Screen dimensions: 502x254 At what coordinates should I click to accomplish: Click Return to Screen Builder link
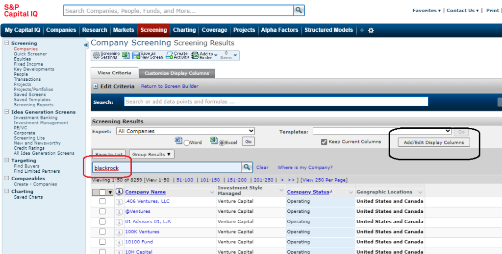[170, 87]
